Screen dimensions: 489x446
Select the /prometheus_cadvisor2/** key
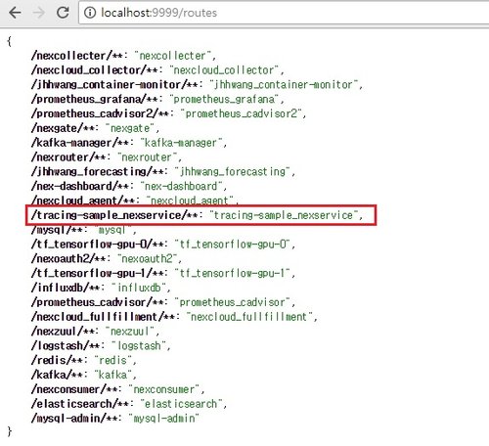coord(100,113)
